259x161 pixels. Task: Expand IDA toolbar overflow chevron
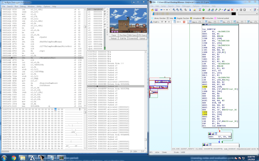pos(250,10)
